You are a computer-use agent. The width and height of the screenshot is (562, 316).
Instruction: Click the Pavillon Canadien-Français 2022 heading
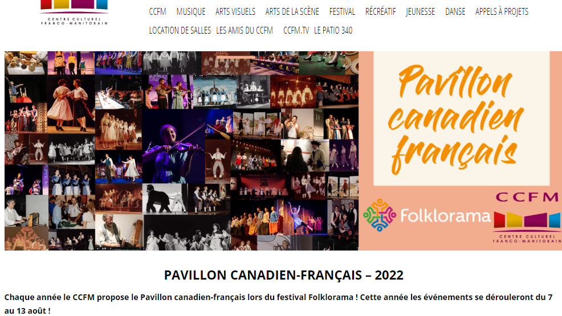283,275
